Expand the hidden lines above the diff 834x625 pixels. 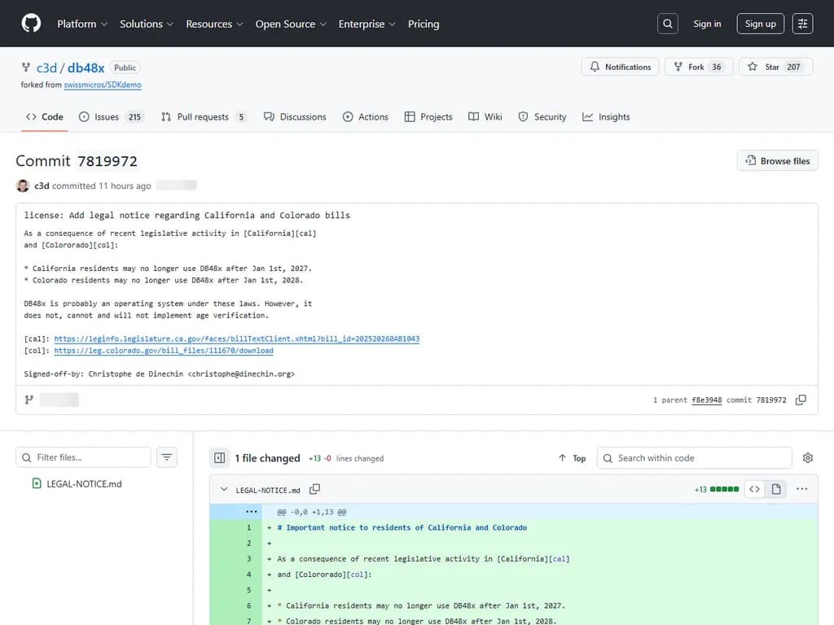point(252,512)
